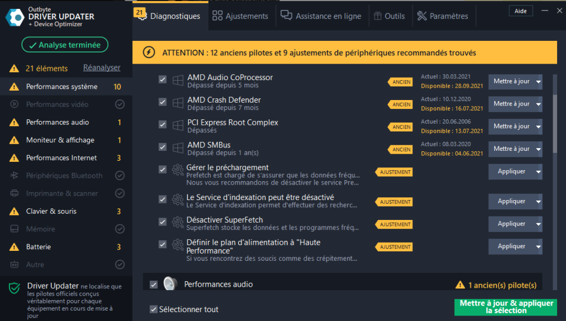
Task: Switch to the Ajustements tab
Action: tap(240, 16)
